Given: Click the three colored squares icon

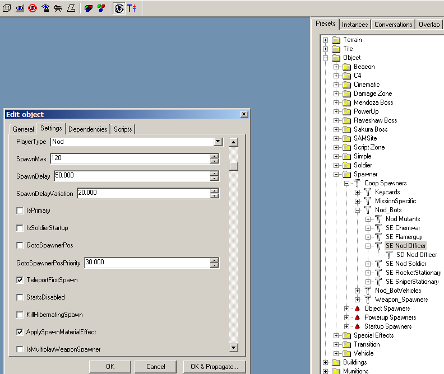Looking at the screenshot, I should coord(101,8).
